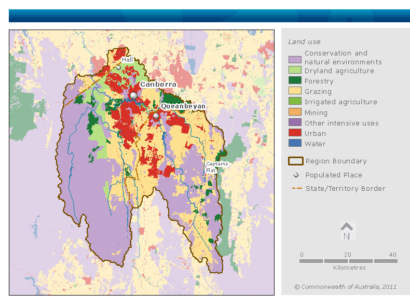The height and width of the screenshot is (308, 410).
Task: Click the Commonwealth of Australia copyright text
Action: point(346,287)
